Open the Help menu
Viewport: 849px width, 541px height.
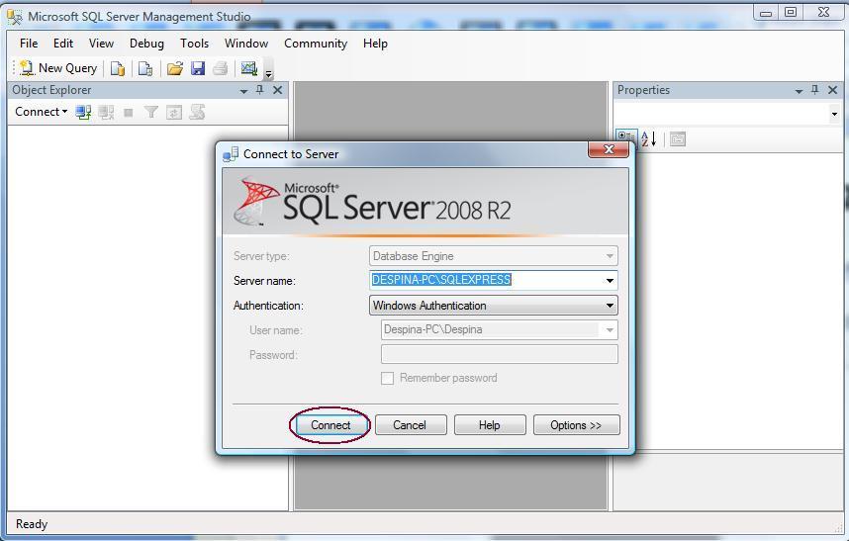[375, 44]
